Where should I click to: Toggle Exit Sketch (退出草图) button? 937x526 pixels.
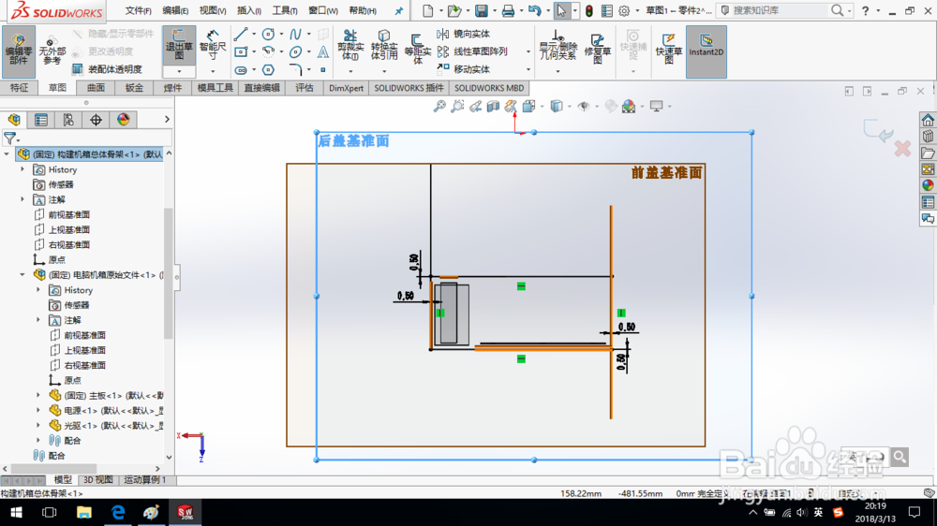(x=179, y=46)
